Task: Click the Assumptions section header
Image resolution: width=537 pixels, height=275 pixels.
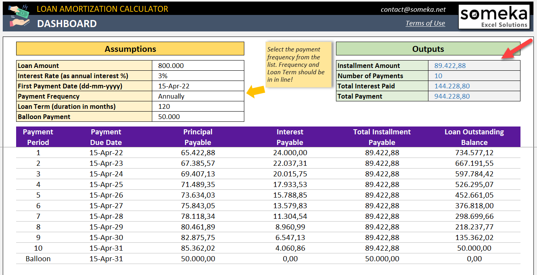Action: [x=130, y=48]
